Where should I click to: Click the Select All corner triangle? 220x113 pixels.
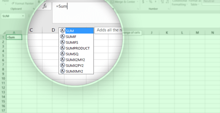tap(4, 33)
